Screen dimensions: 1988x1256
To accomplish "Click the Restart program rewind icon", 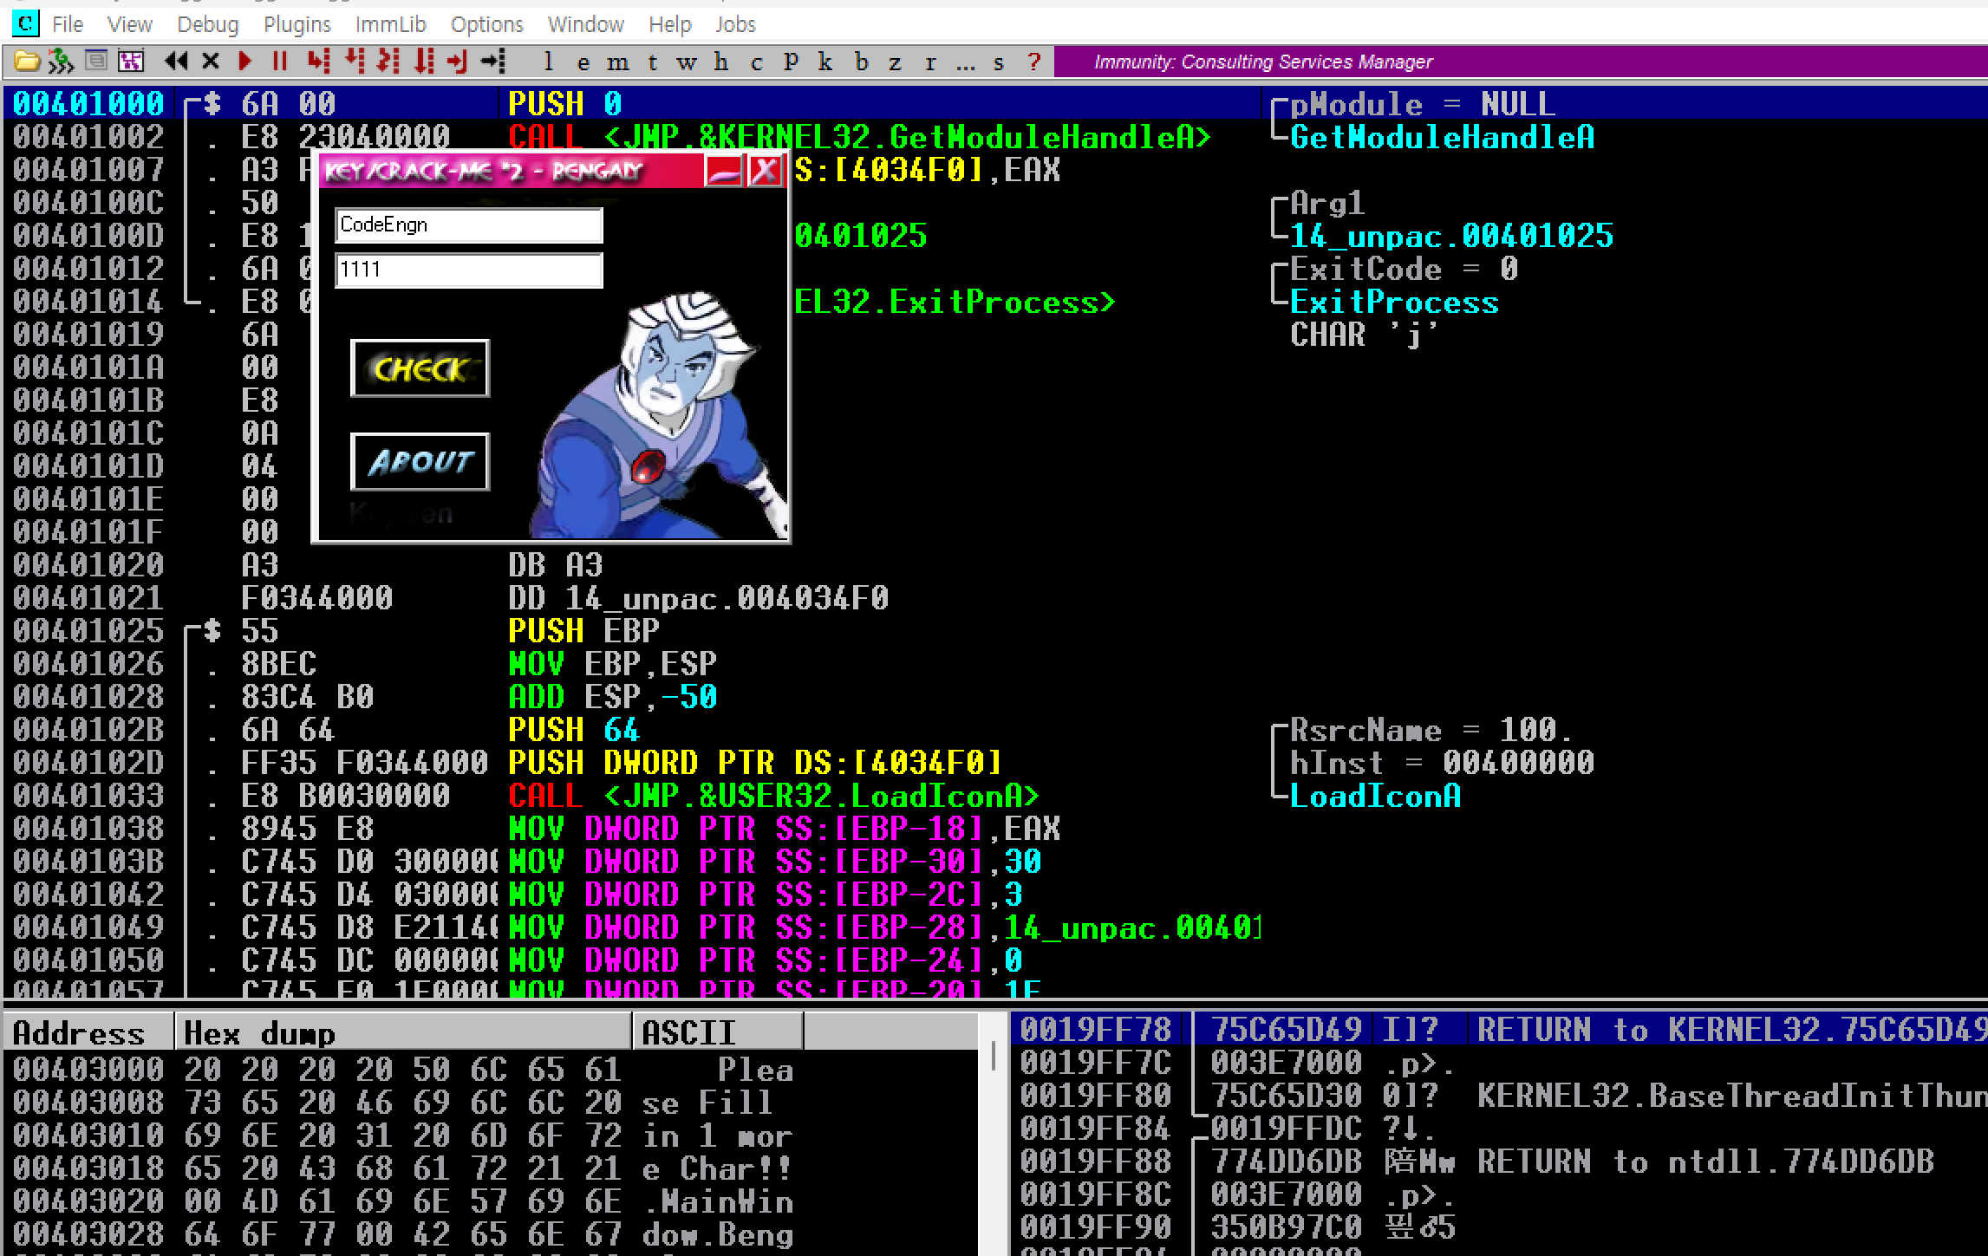I will [177, 62].
